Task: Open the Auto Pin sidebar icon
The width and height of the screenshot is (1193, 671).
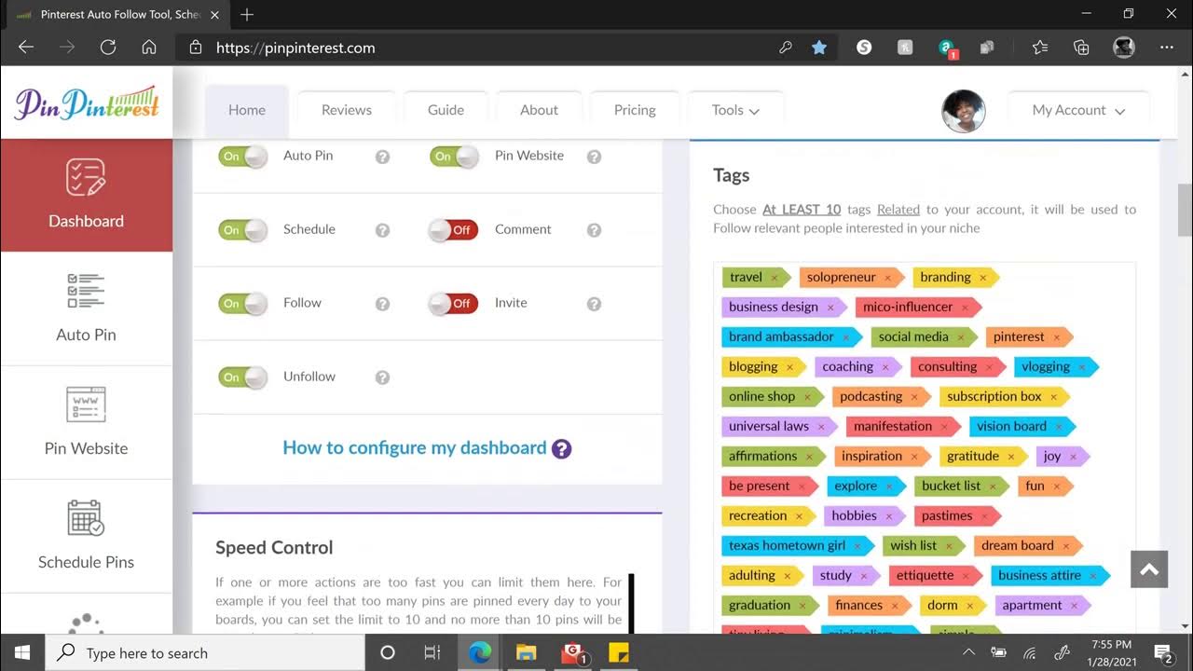Action: 86,291
